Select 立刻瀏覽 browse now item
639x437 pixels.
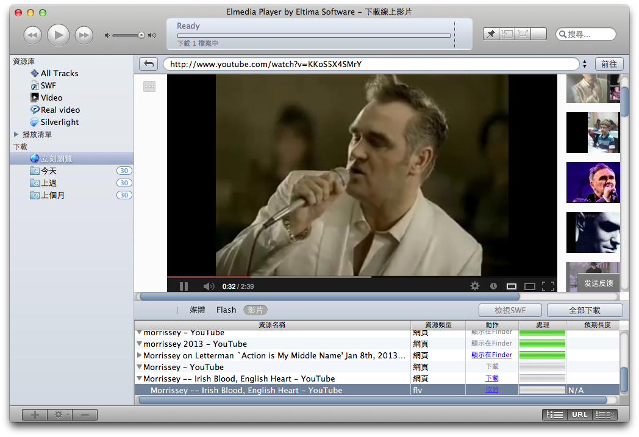72,158
